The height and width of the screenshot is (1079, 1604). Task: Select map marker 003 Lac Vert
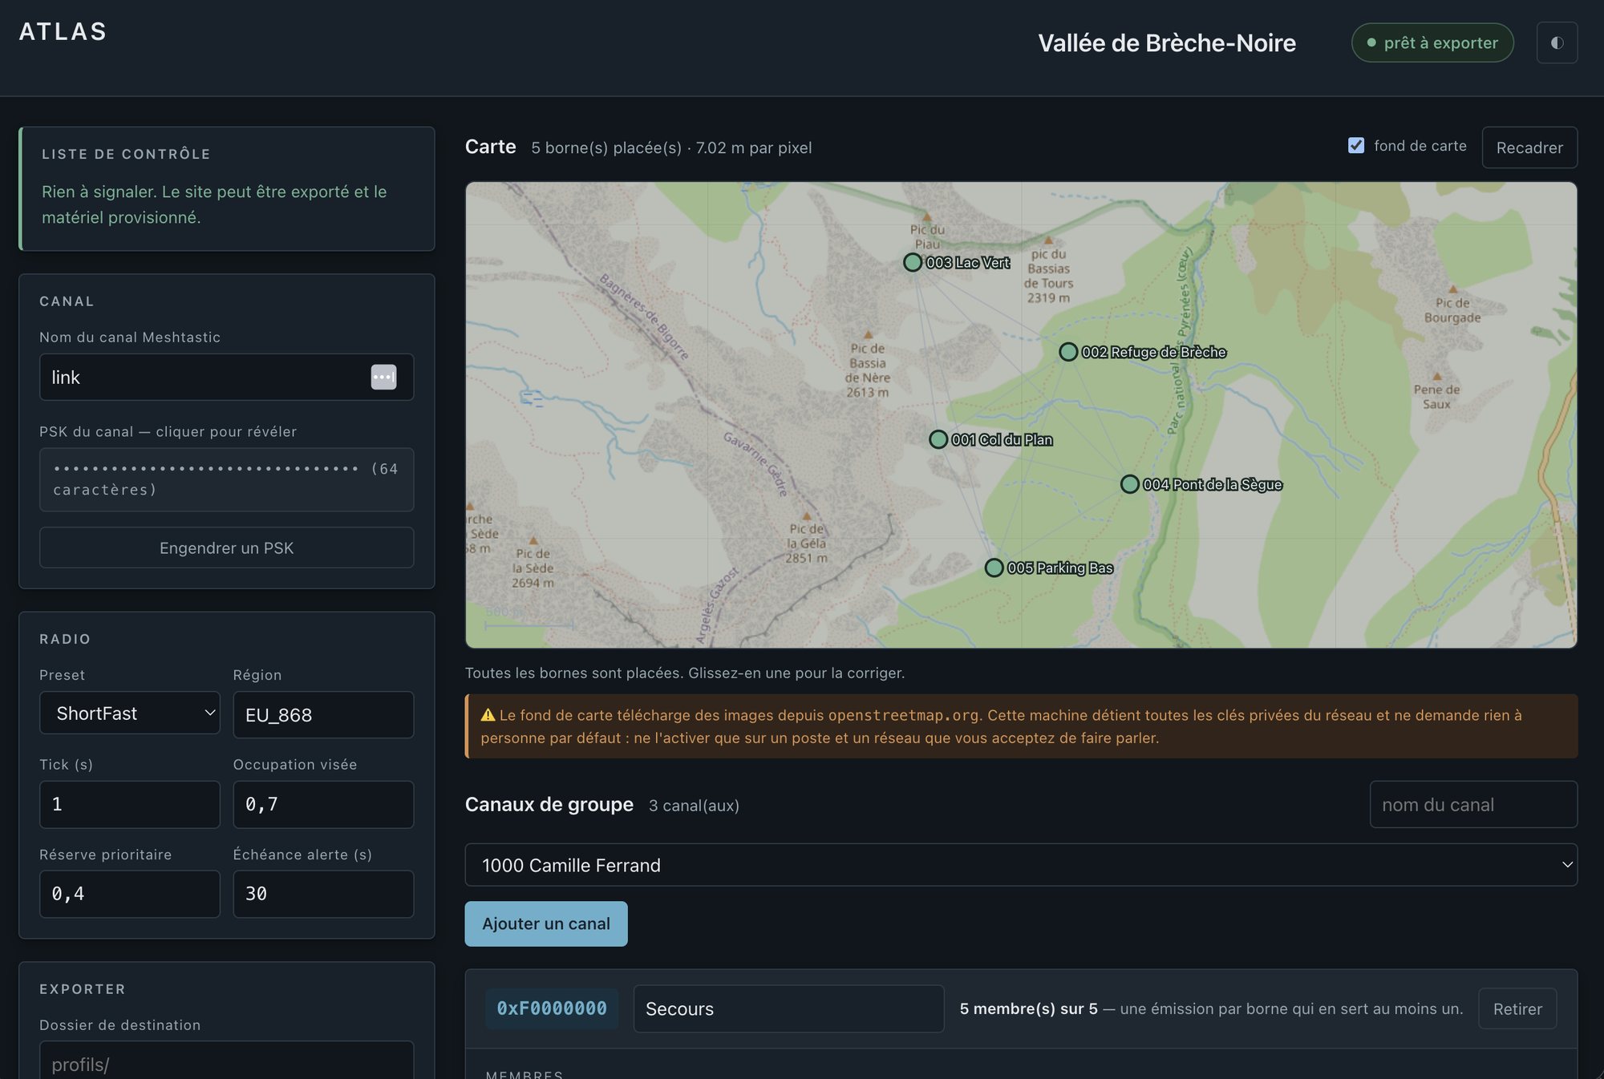point(913,262)
